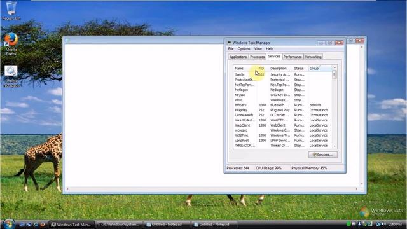
Task: Sort services by the PID column header
Action: 263,68
